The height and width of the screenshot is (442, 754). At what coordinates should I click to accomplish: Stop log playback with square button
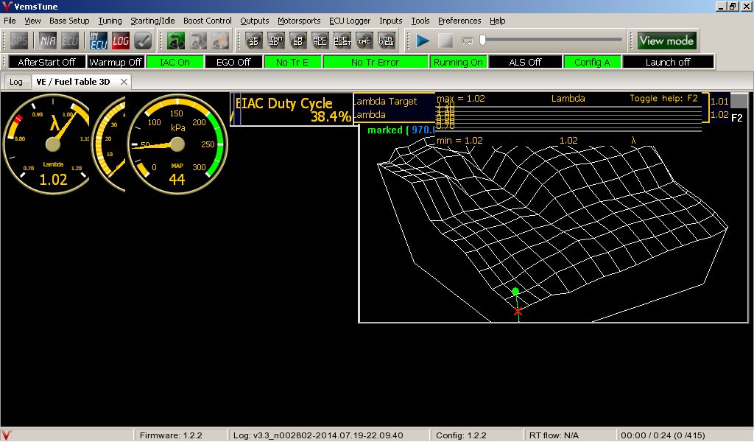[445, 41]
